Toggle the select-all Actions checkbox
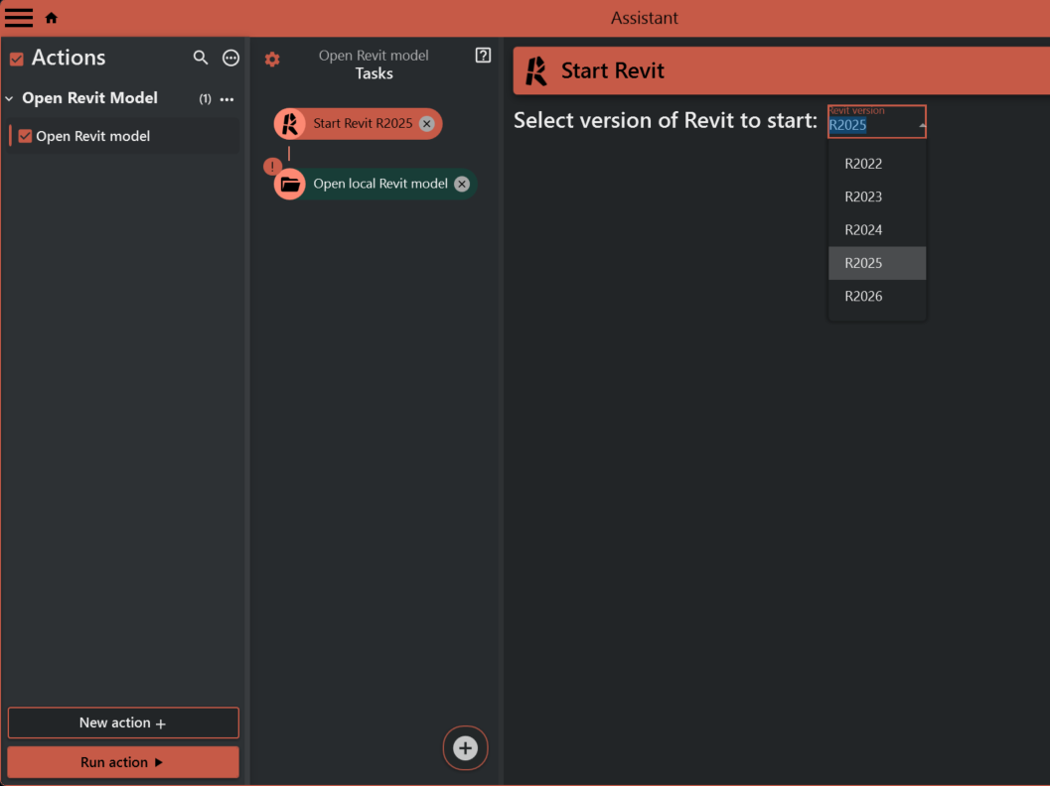This screenshot has height=786, width=1050. 16,59
